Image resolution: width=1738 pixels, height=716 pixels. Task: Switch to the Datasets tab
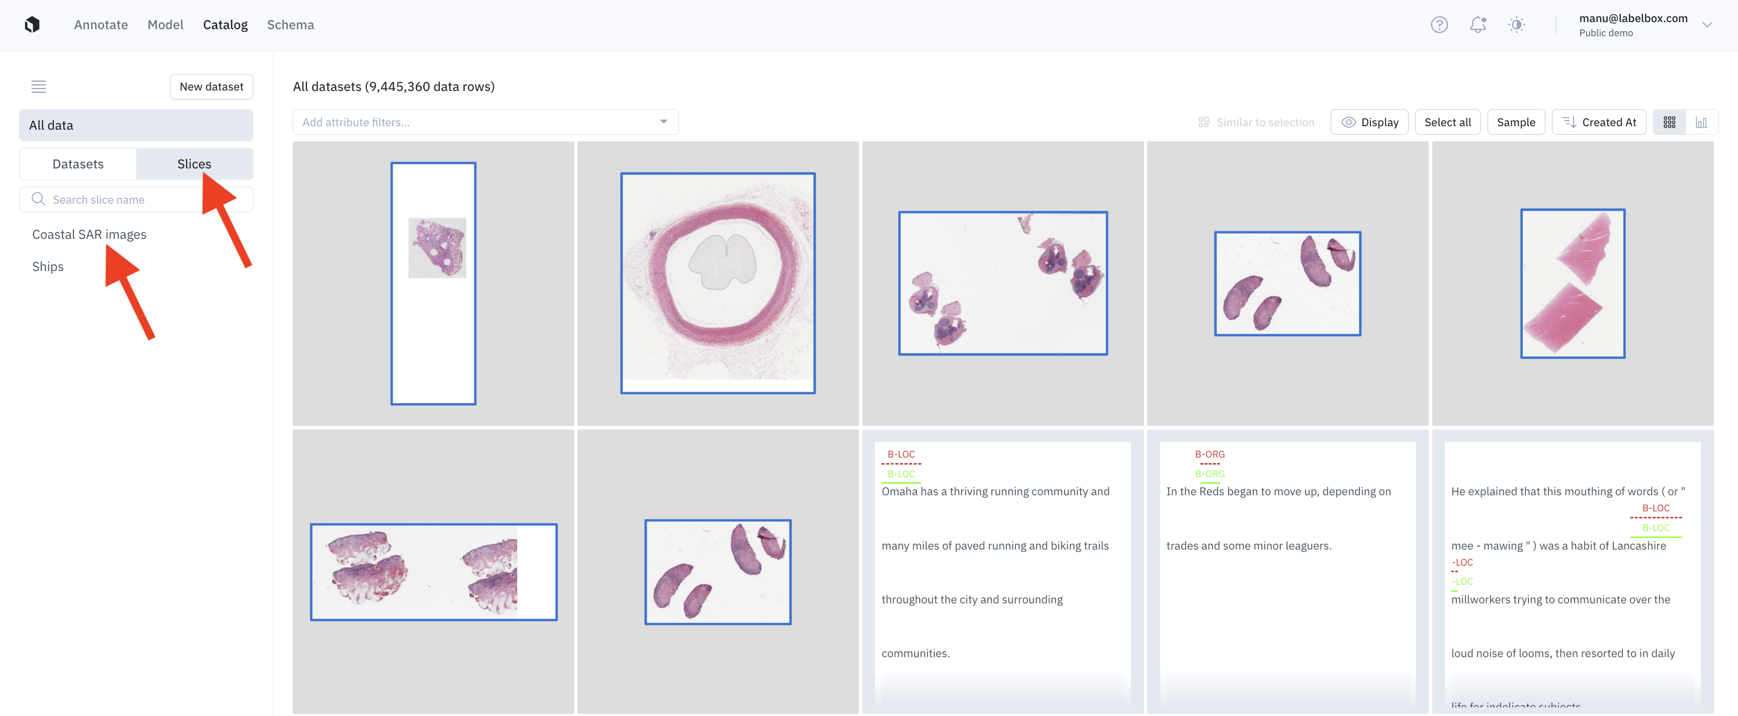[78, 164]
